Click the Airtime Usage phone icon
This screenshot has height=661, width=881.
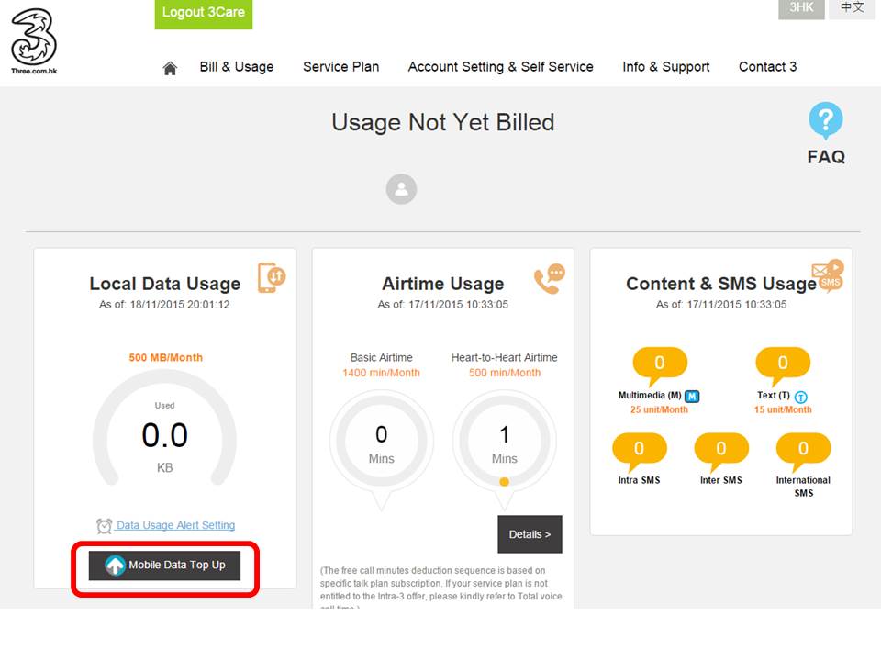tap(549, 279)
